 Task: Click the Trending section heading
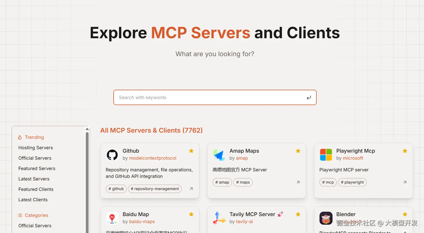click(34, 137)
